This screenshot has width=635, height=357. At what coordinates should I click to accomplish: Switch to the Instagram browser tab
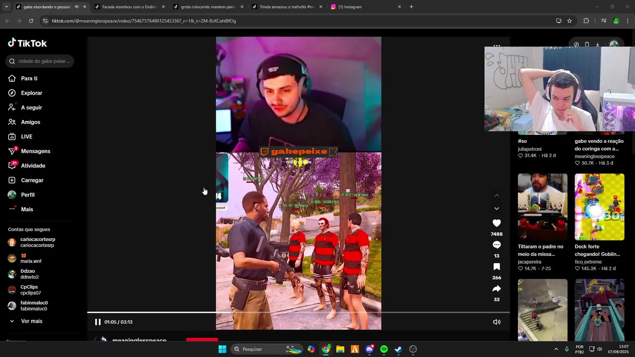coord(365,7)
